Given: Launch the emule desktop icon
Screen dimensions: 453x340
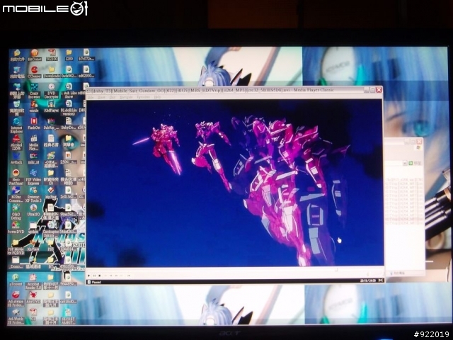Looking at the screenshot, I should click(34, 107).
